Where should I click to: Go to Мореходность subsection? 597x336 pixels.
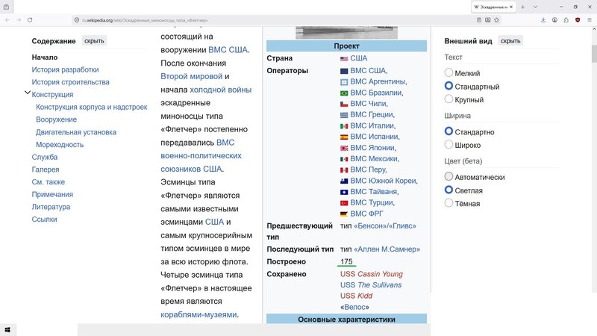click(x=60, y=145)
